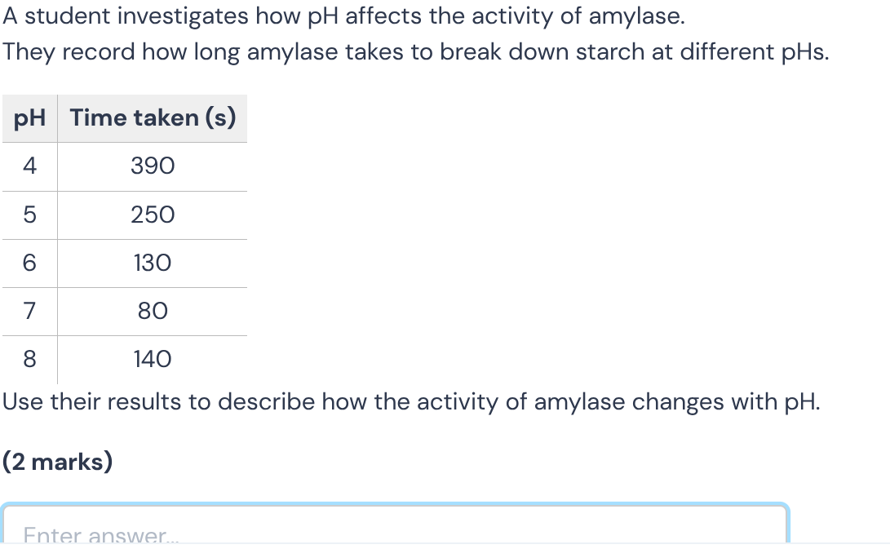
Task: Click the pH 8 table cell
Action: (x=29, y=360)
